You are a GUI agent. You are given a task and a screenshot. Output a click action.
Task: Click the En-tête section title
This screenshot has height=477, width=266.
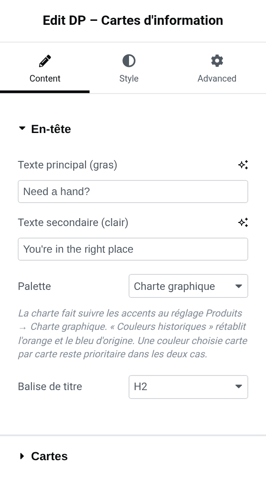click(51, 129)
